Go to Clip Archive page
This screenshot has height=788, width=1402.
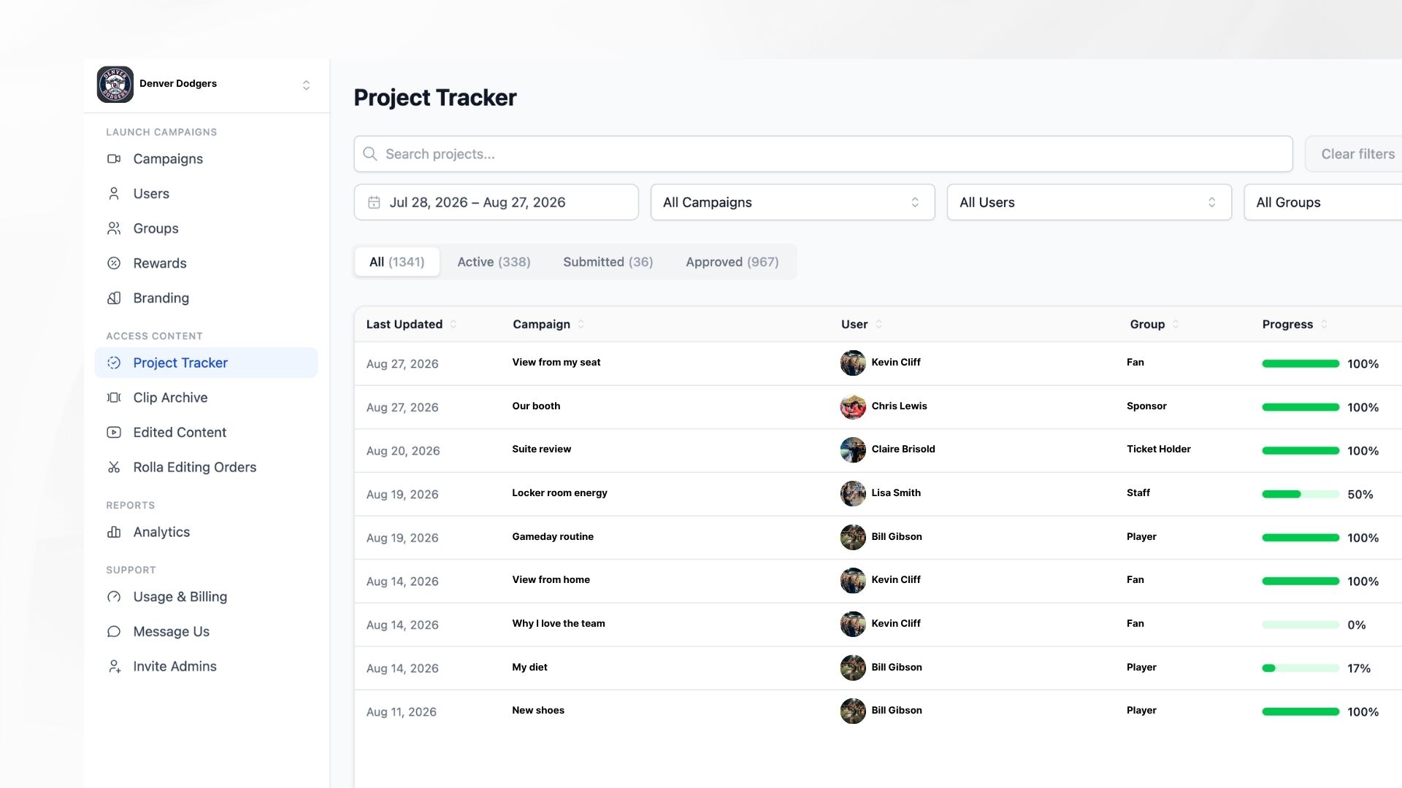[206, 398]
